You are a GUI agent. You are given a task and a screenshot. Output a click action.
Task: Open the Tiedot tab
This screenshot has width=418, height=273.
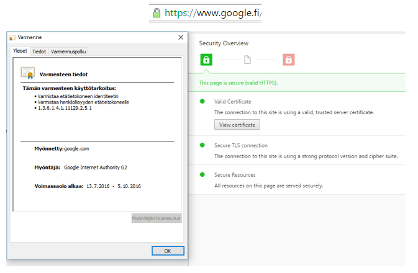pyautogui.click(x=39, y=51)
